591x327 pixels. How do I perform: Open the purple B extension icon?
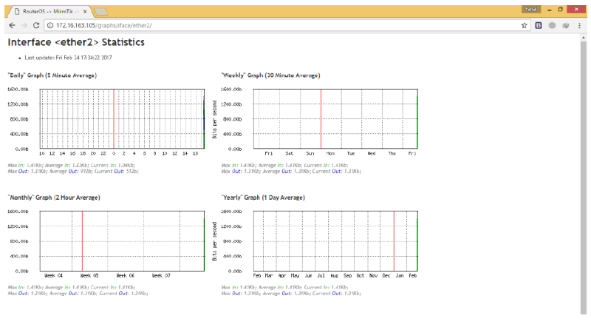point(539,25)
